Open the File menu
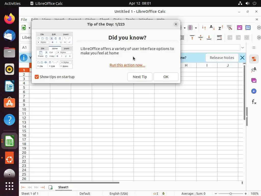 pos(24,20)
